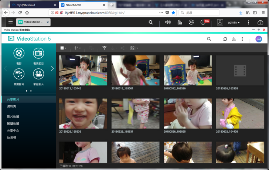Open the QTS more options dots
Viewport: 269px width, 170px height.
(248, 23)
